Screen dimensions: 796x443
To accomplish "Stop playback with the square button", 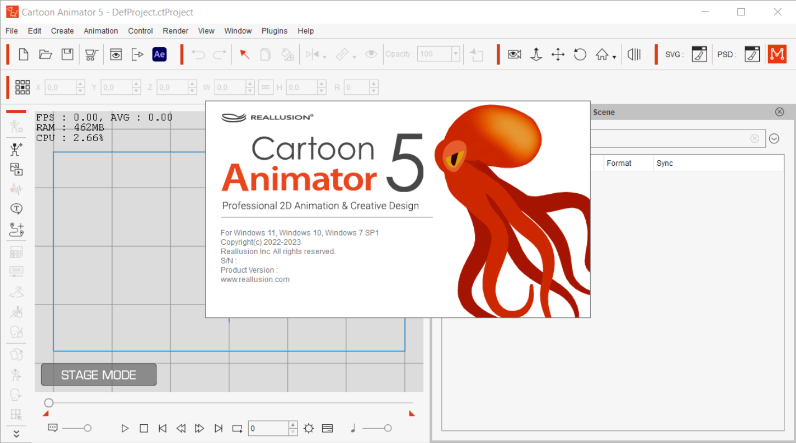I will [x=144, y=428].
